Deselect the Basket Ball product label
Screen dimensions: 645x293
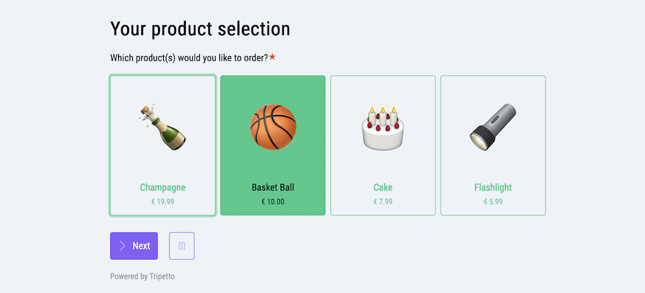273,188
